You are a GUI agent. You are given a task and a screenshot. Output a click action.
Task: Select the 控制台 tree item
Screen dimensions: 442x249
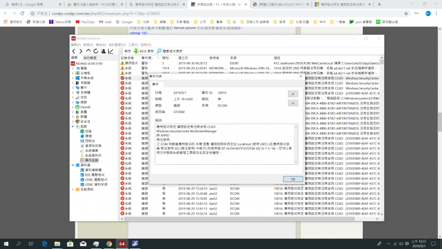pos(88,141)
